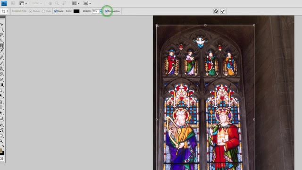The height and width of the screenshot is (170, 302).
Task: Click the Photoshop Ps logo icon
Action: (x=4, y=3)
